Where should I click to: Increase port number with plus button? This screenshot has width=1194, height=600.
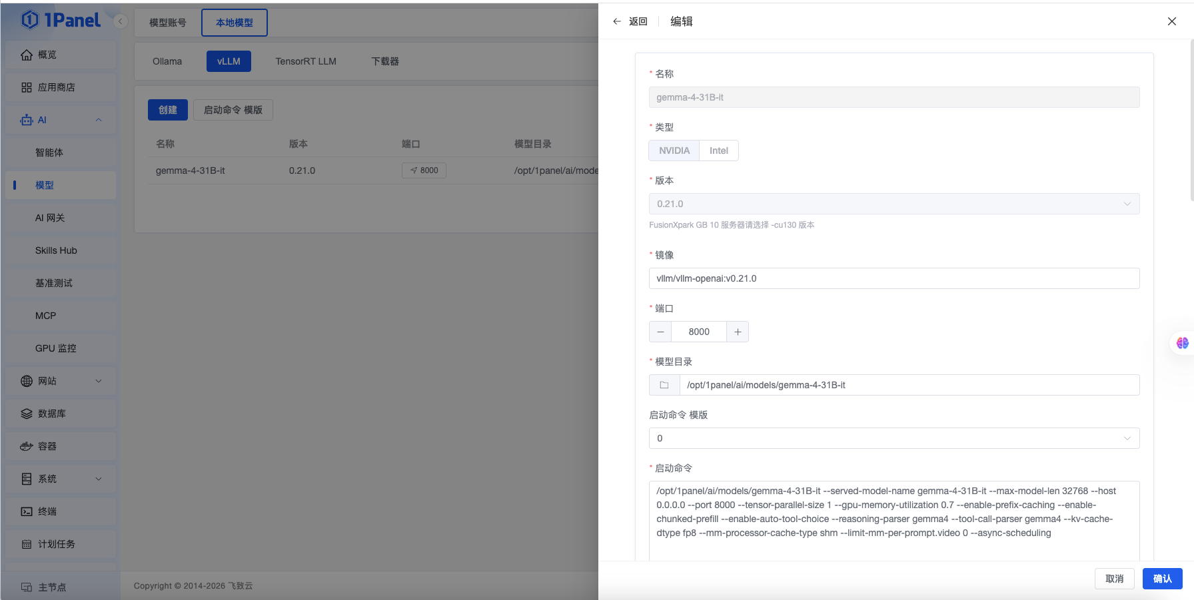click(x=738, y=332)
